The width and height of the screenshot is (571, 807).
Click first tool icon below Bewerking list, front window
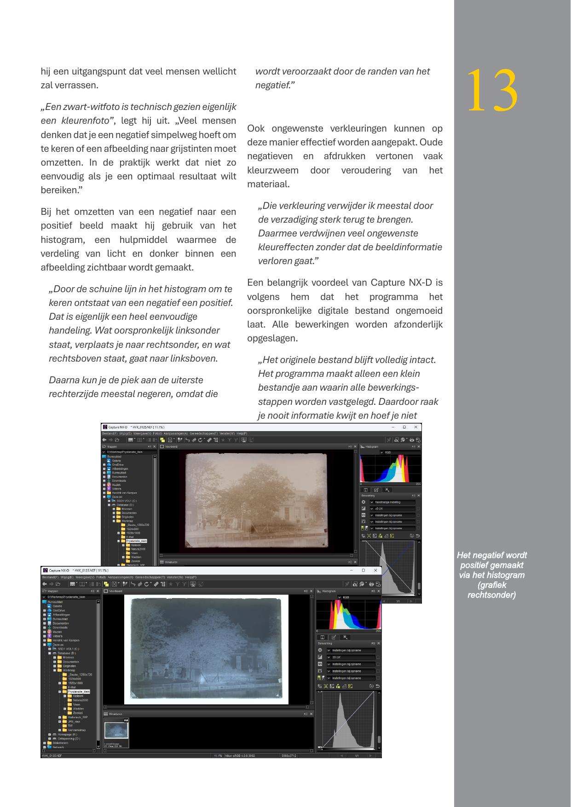click(320, 686)
